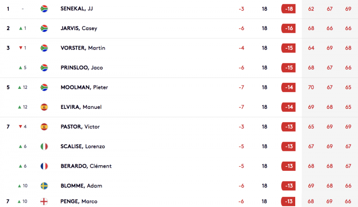
Task: Select MOOLMAN, Pieter player name
Action: 84,88
